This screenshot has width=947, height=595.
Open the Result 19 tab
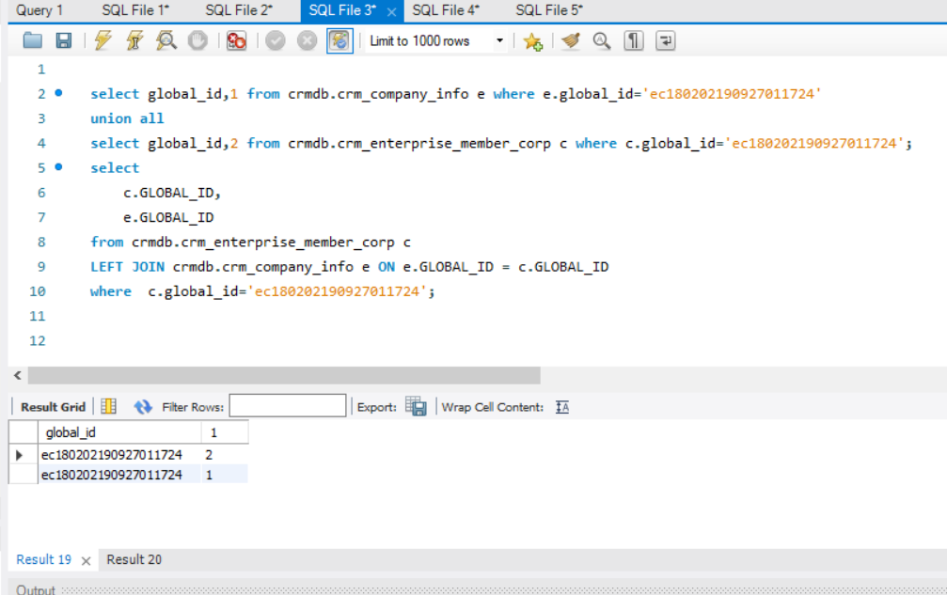[x=43, y=559]
